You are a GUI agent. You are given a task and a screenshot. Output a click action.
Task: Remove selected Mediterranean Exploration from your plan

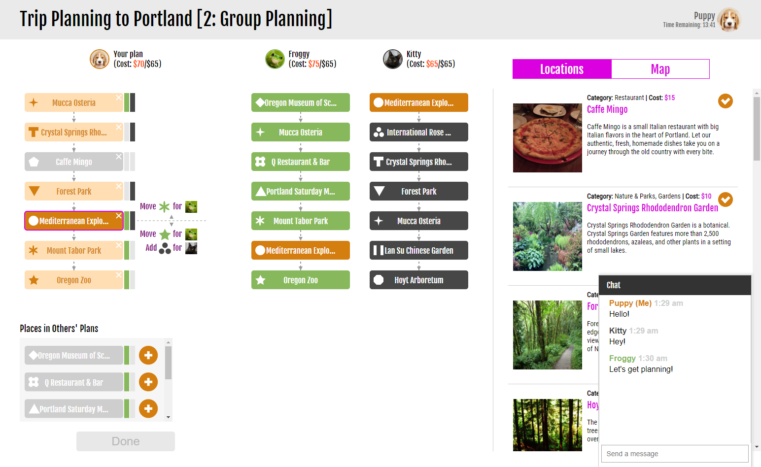coord(119,216)
